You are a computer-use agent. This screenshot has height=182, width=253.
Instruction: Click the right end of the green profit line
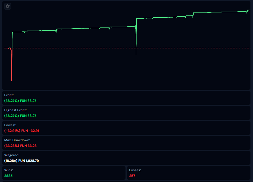point(250,10)
